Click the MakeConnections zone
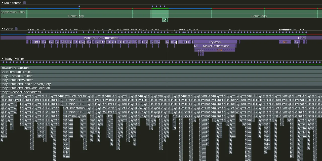Image resolution: width=322 pixels, height=161 pixels. click(x=216, y=46)
